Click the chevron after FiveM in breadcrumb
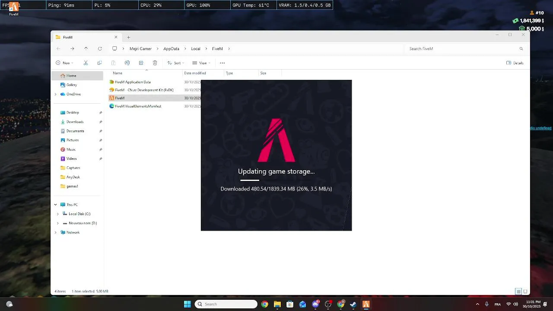This screenshot has width=553, height=311. 229,49
